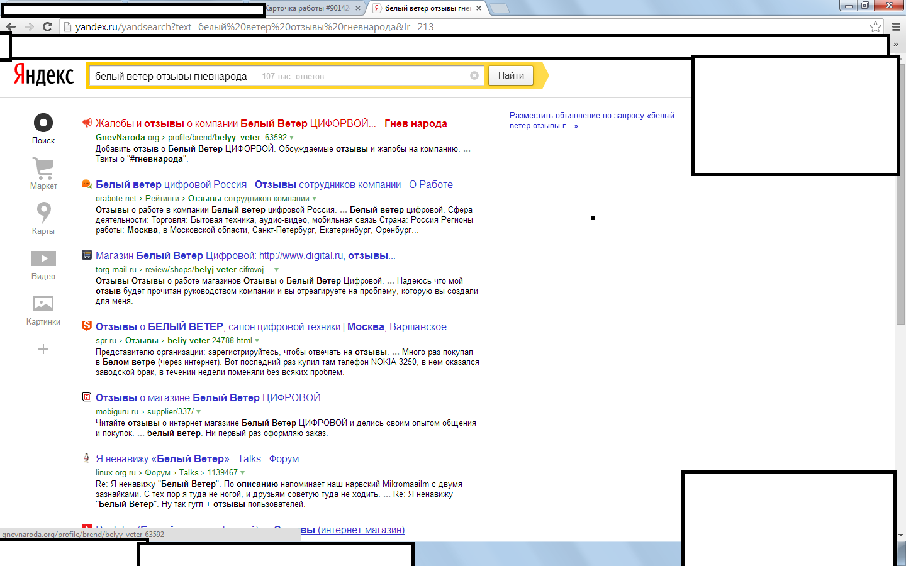The height and width of the screenshot is (566, 906).
Task: Open the Поиск sidebar icon
Action: tap(43, 123)
